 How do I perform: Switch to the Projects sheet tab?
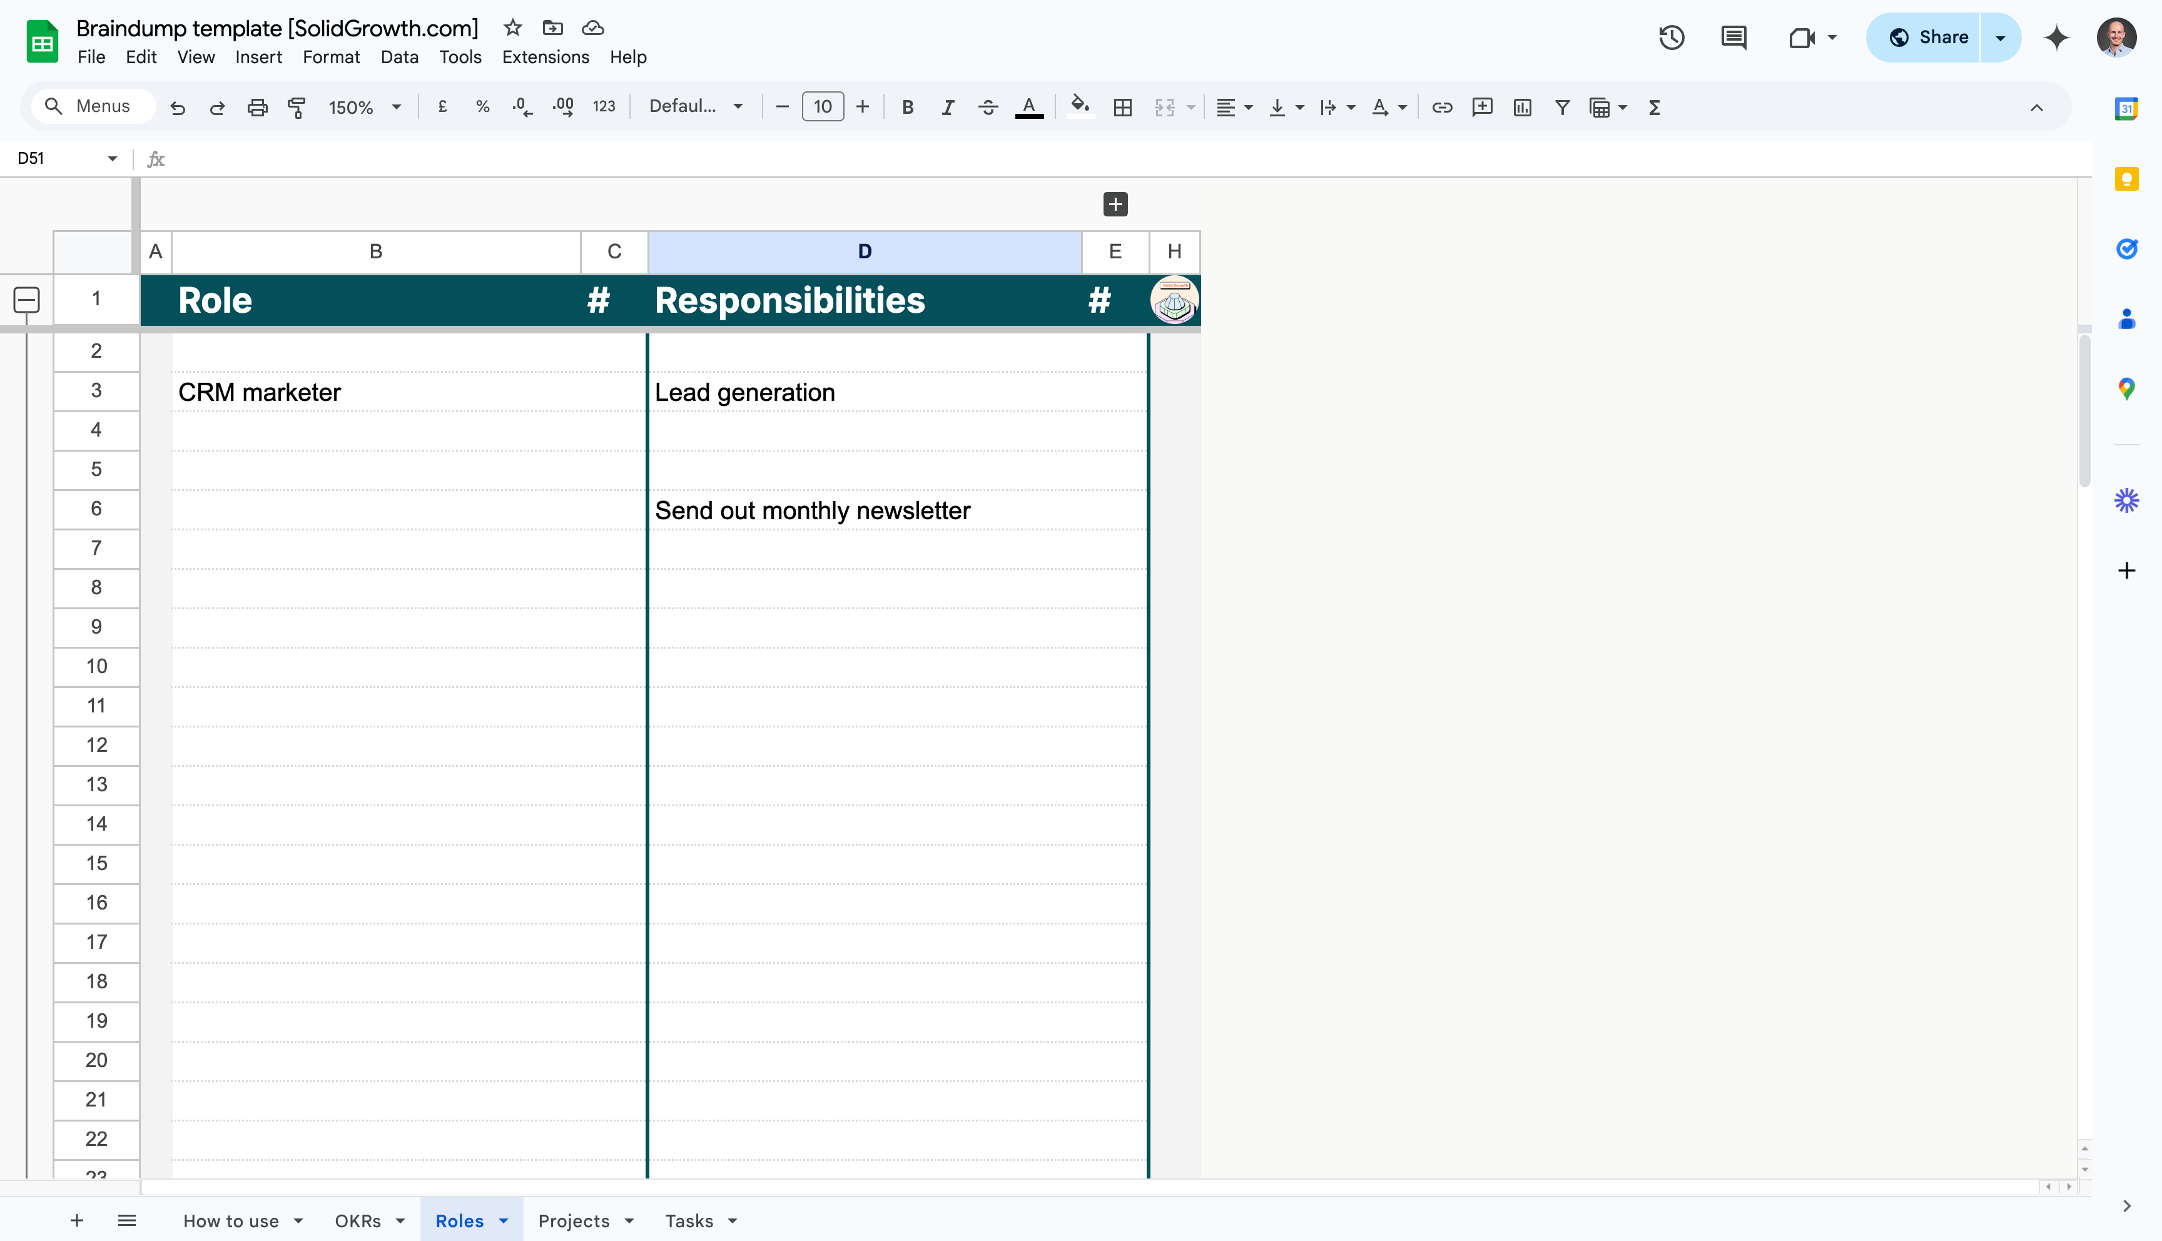point(574,1220)
